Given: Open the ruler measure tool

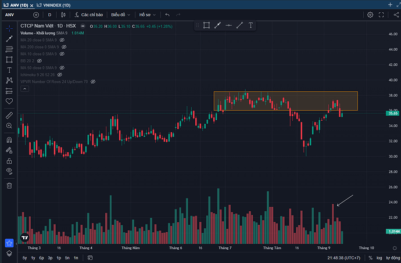Looking at the screenshot, I should tap(9, 115).
